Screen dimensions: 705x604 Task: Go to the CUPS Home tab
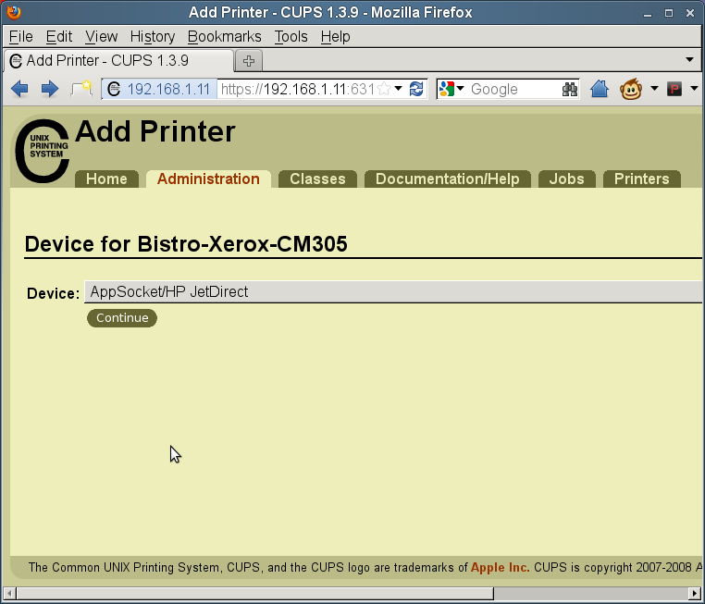106,179
